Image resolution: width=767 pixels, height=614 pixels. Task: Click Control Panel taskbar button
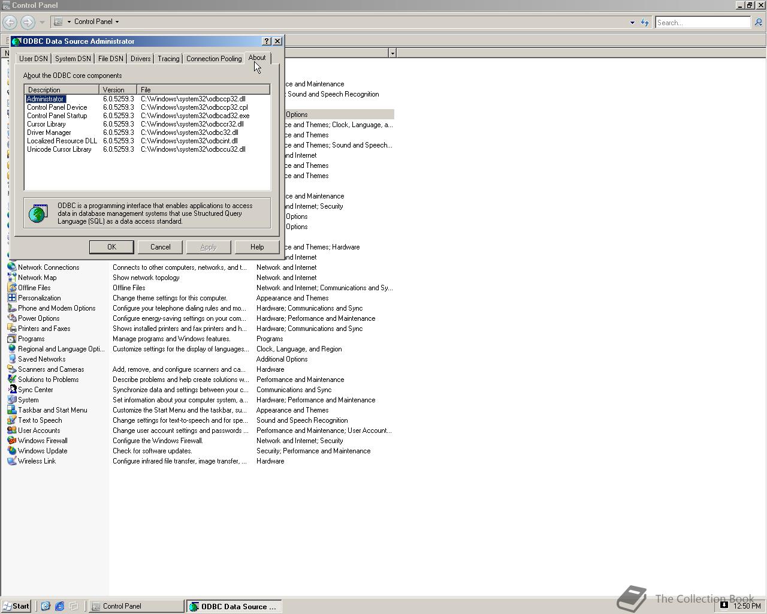point(137,606)
